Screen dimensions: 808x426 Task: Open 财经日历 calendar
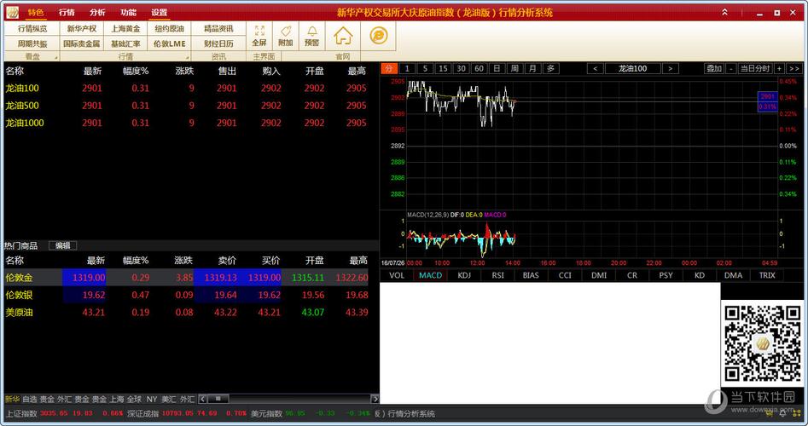point(218,43)
